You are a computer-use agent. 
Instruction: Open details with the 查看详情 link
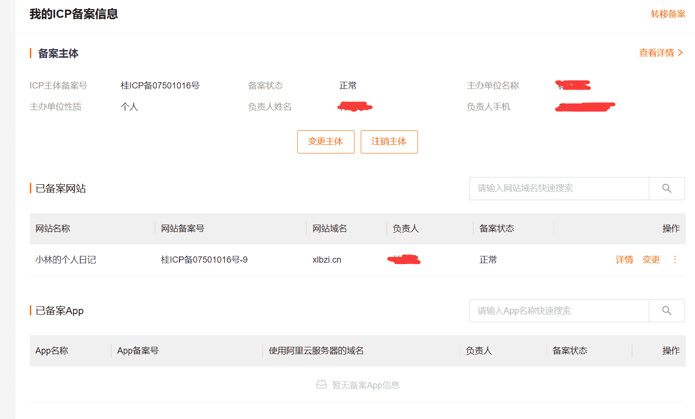click(657, 53)
